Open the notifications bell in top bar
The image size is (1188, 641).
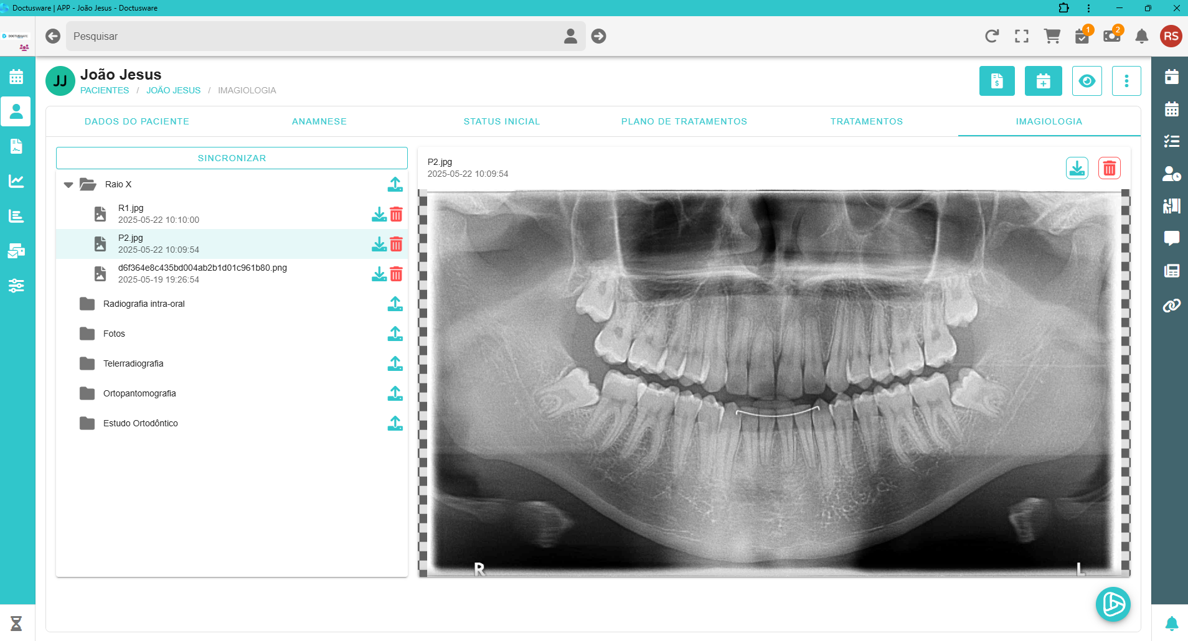(x=1141, y=36)
